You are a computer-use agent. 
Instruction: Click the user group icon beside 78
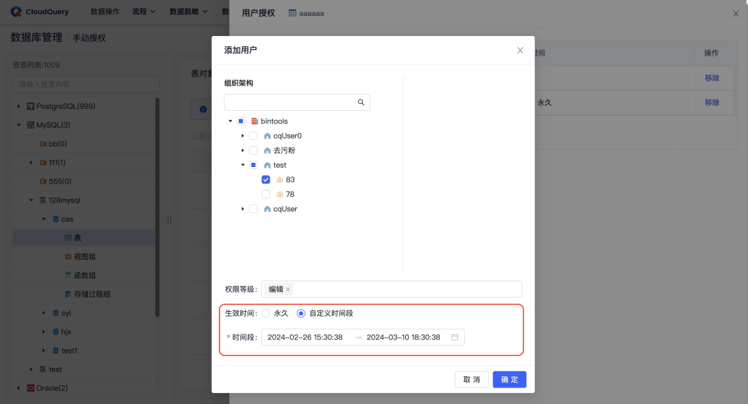click(280, 194)
